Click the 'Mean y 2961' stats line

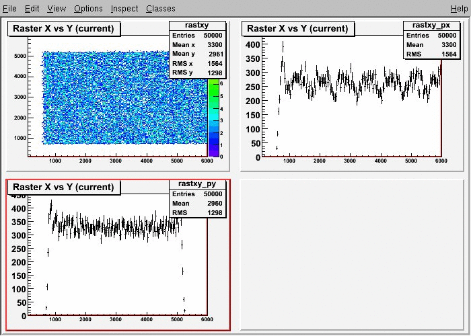click(197, 54)
